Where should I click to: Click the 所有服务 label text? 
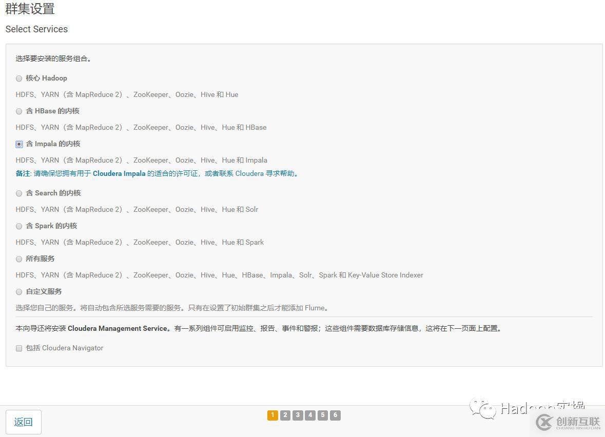(40, 259)
